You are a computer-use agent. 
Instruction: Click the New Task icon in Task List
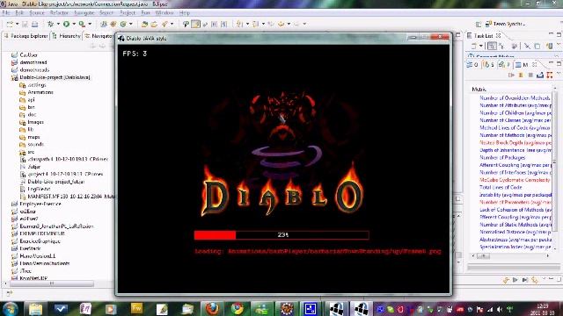tap(473, 46)
